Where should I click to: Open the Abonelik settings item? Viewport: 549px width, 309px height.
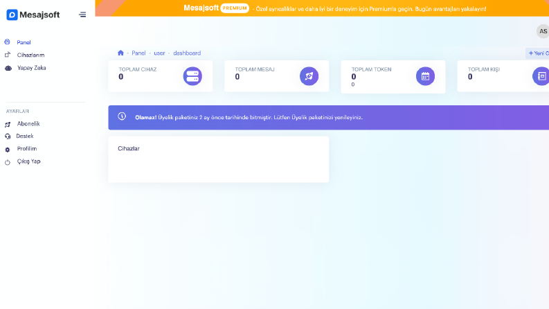(28, 124)
